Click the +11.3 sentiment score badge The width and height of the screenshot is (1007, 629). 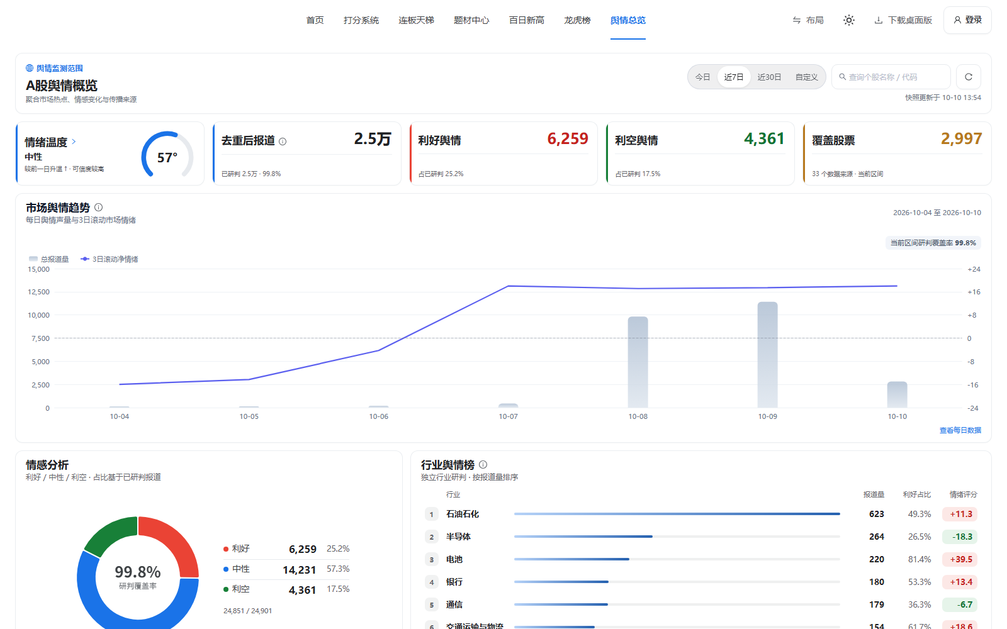[x=960, y=514]
